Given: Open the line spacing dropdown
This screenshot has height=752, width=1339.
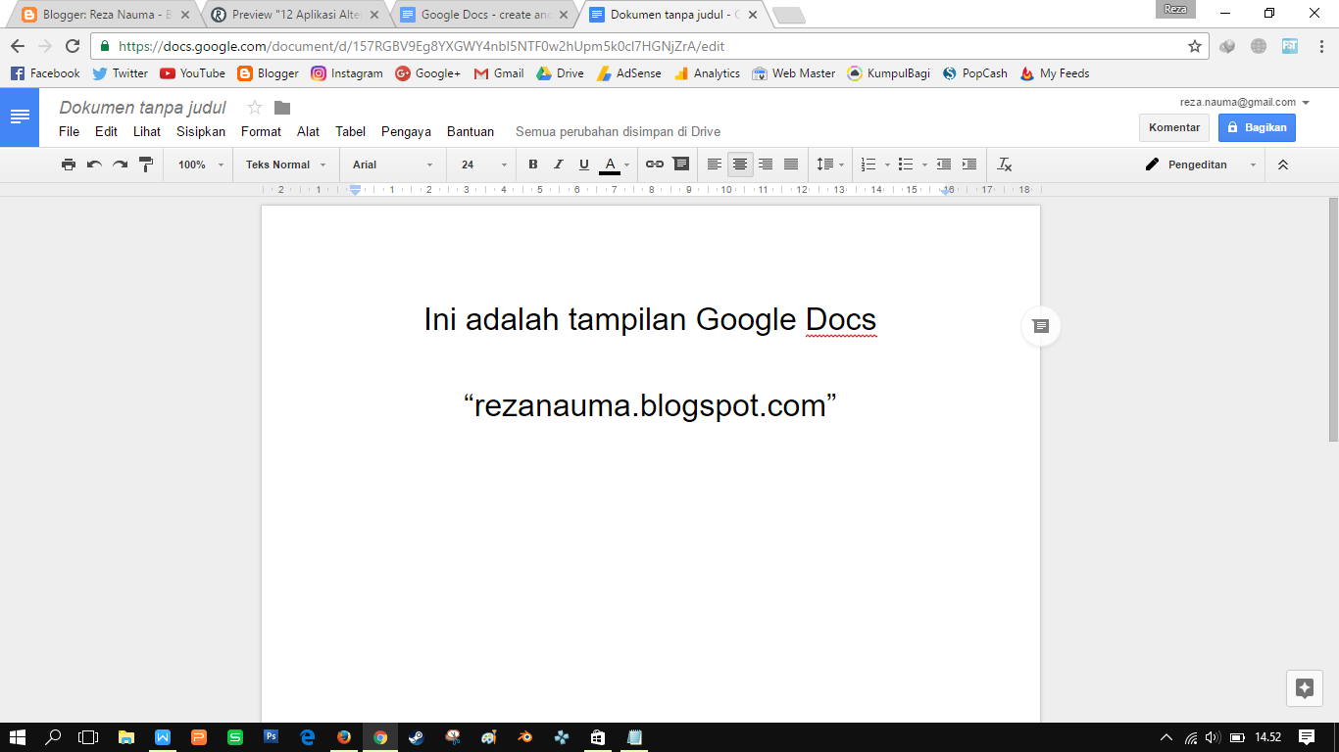Looking at the screenshot, I should (x=828, y=164).
